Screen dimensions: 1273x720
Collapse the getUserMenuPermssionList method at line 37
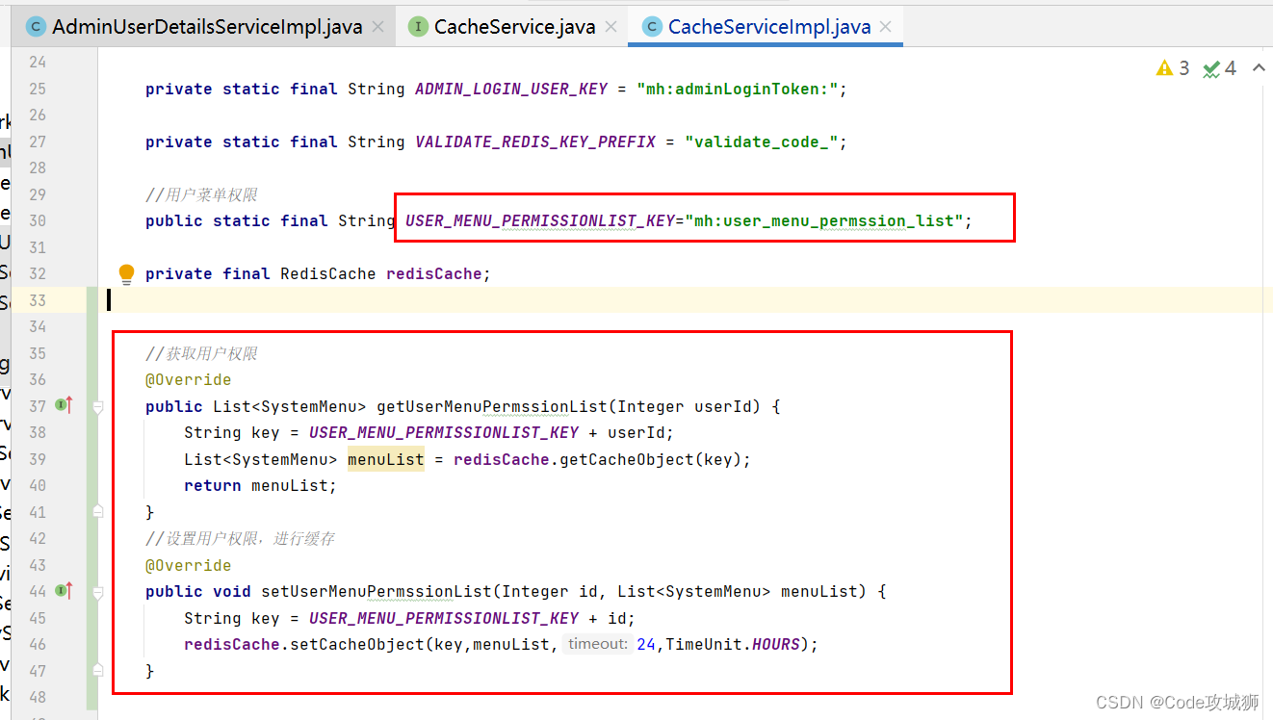point(97,406)
